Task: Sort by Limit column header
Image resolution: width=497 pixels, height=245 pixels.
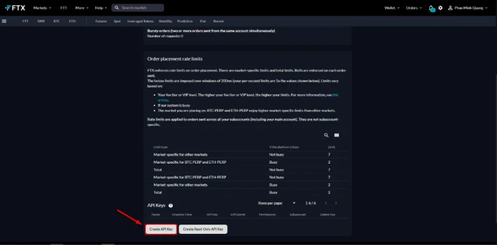Action: (x=332, y=147)
